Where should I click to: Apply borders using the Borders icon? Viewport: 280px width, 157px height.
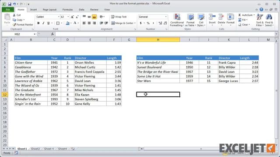(58, 23)
